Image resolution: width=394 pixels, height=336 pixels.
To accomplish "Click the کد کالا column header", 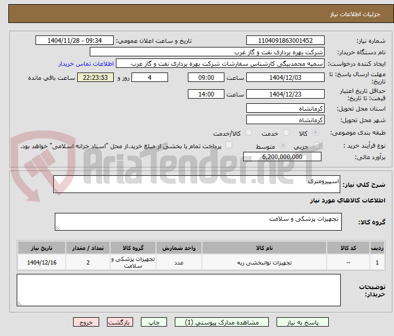I will [348, 248].
